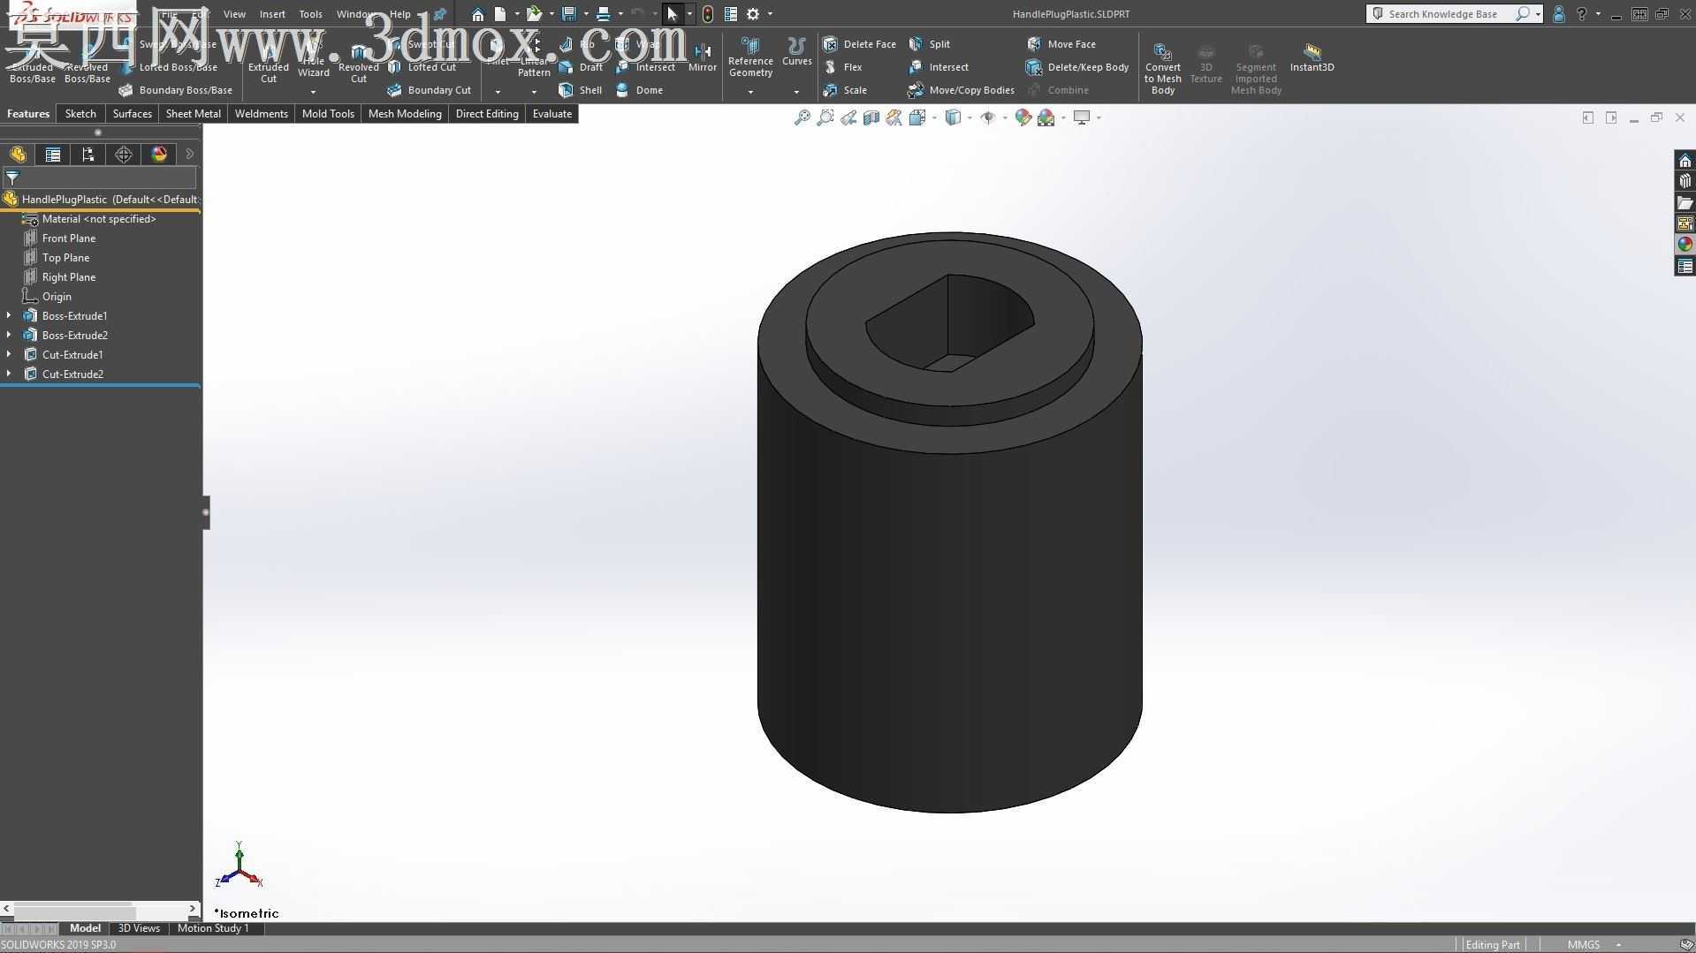The width and height of the screenshot is (1696, 953).
Task: Click Zoom to Area icon
Action: coord(825,117)
